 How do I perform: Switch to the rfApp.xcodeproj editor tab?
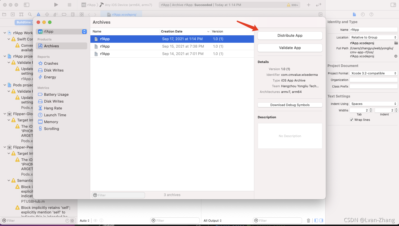(x=121, y=15)
